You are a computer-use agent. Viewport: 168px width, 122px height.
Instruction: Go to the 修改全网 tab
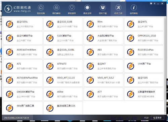click(x=87, y=9)
